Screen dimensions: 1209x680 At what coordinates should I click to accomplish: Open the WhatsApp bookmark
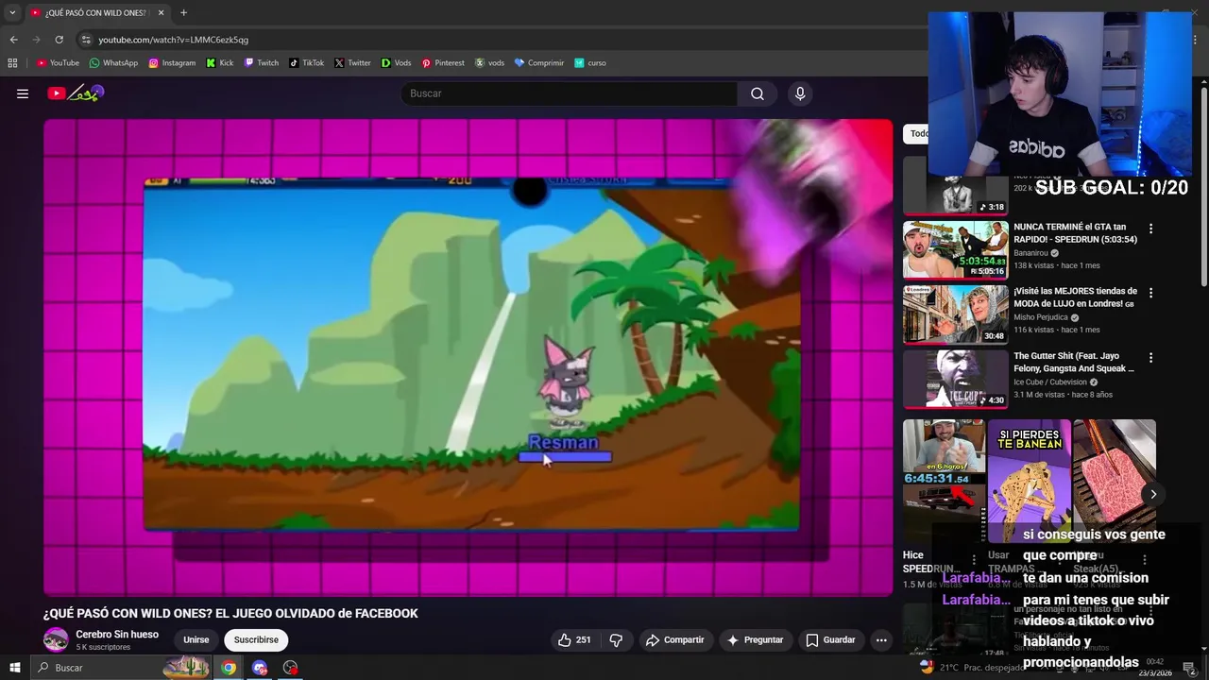pos(113,63)
